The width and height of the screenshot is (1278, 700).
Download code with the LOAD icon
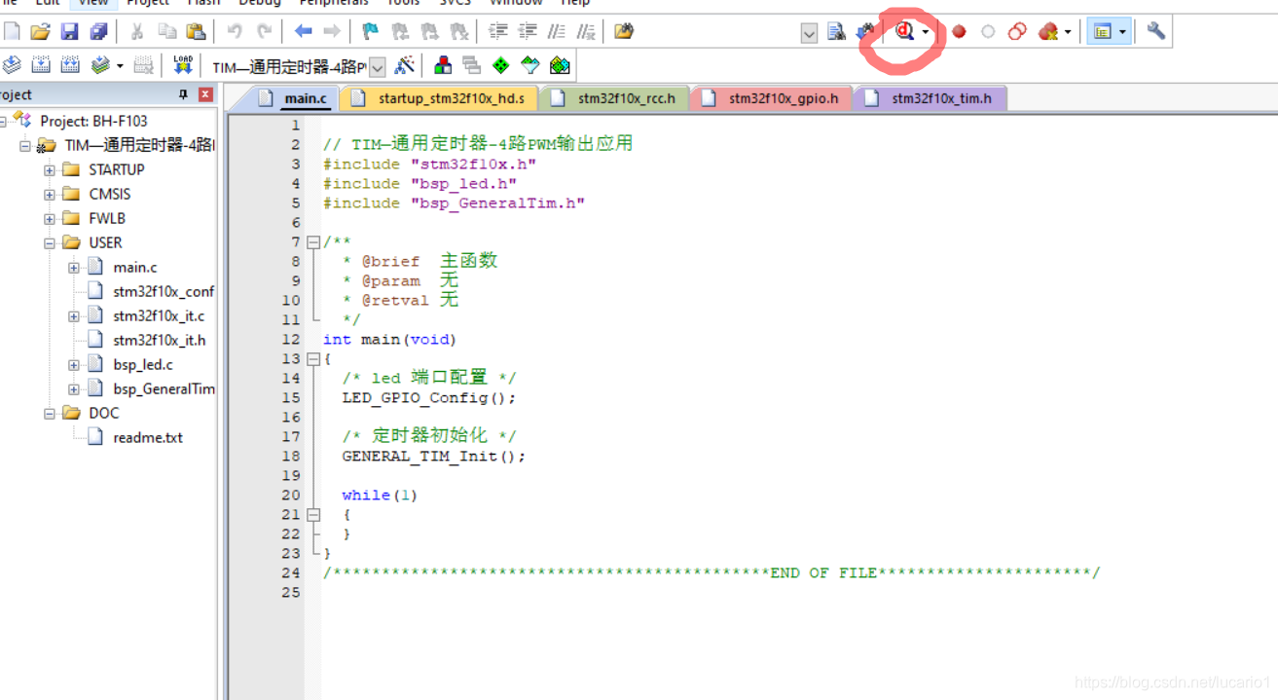coord(183,65)
